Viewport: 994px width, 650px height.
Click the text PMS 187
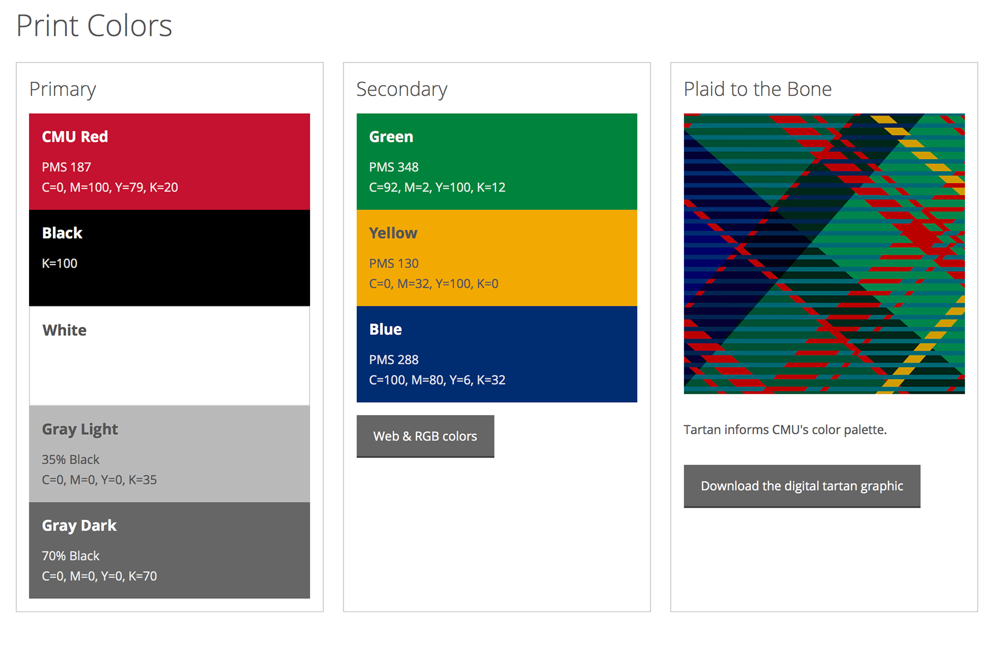(x=66, y=167)
